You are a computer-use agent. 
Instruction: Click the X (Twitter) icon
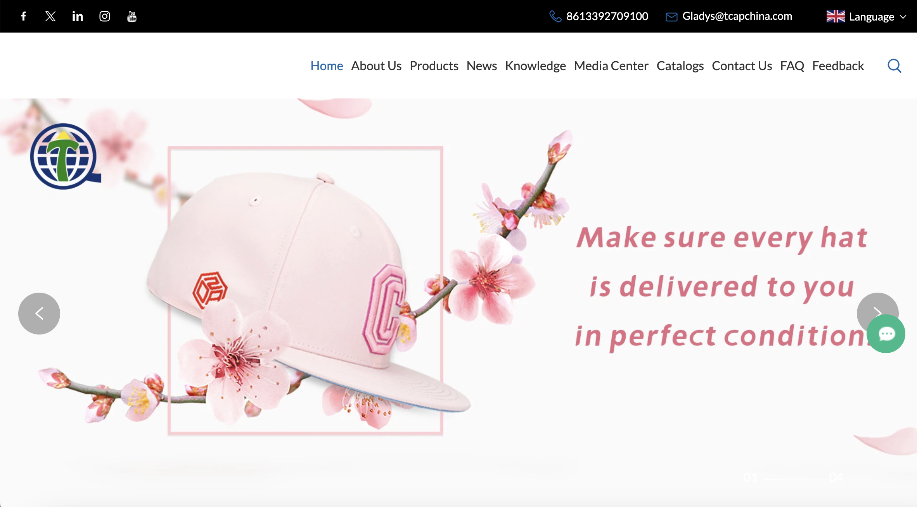(50, 16)
